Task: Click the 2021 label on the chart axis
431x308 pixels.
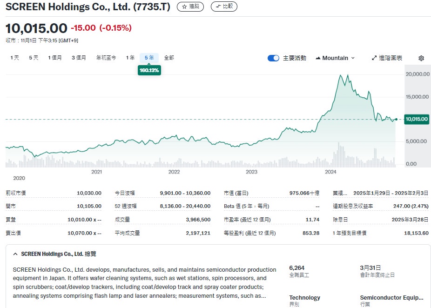Action: (96, 172)
